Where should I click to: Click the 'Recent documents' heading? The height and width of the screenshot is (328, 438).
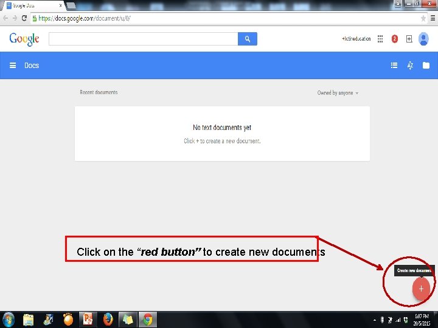pos(99,92)
